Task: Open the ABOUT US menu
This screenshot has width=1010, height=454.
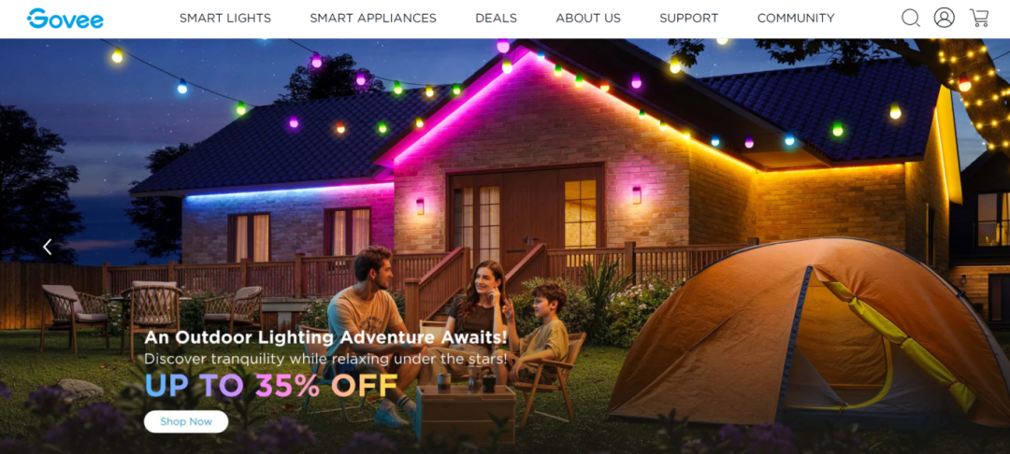Action: (x=588, y=19)
